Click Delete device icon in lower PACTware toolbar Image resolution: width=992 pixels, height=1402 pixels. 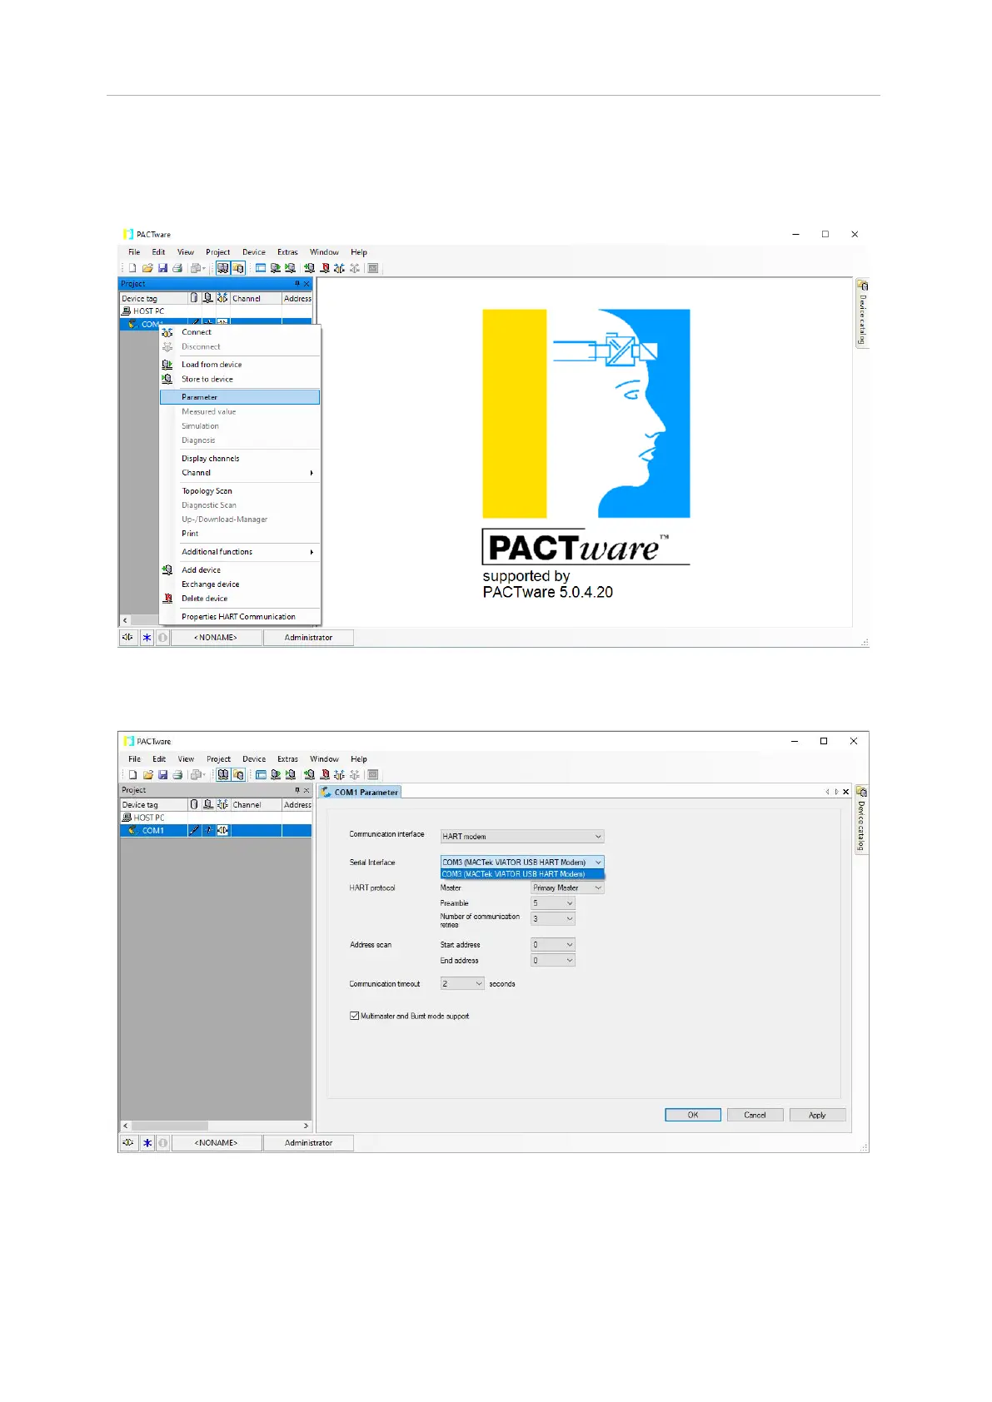click(325, 774)
